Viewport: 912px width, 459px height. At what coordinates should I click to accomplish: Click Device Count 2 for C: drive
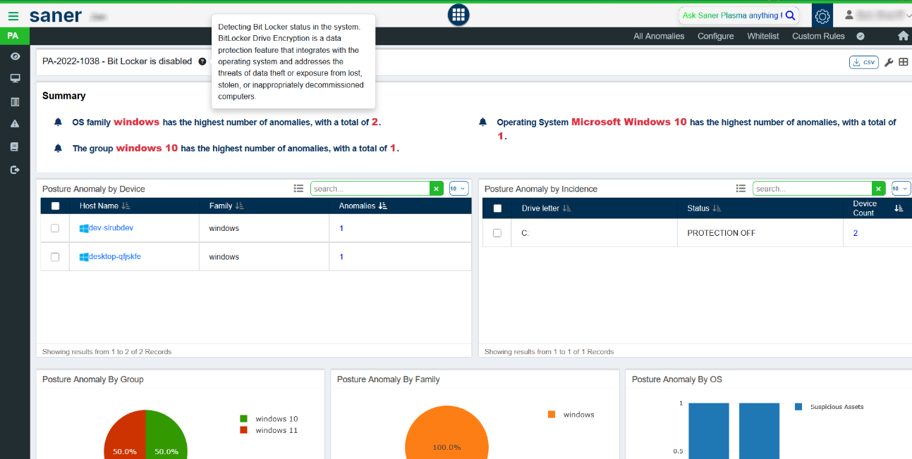[856, 233]
